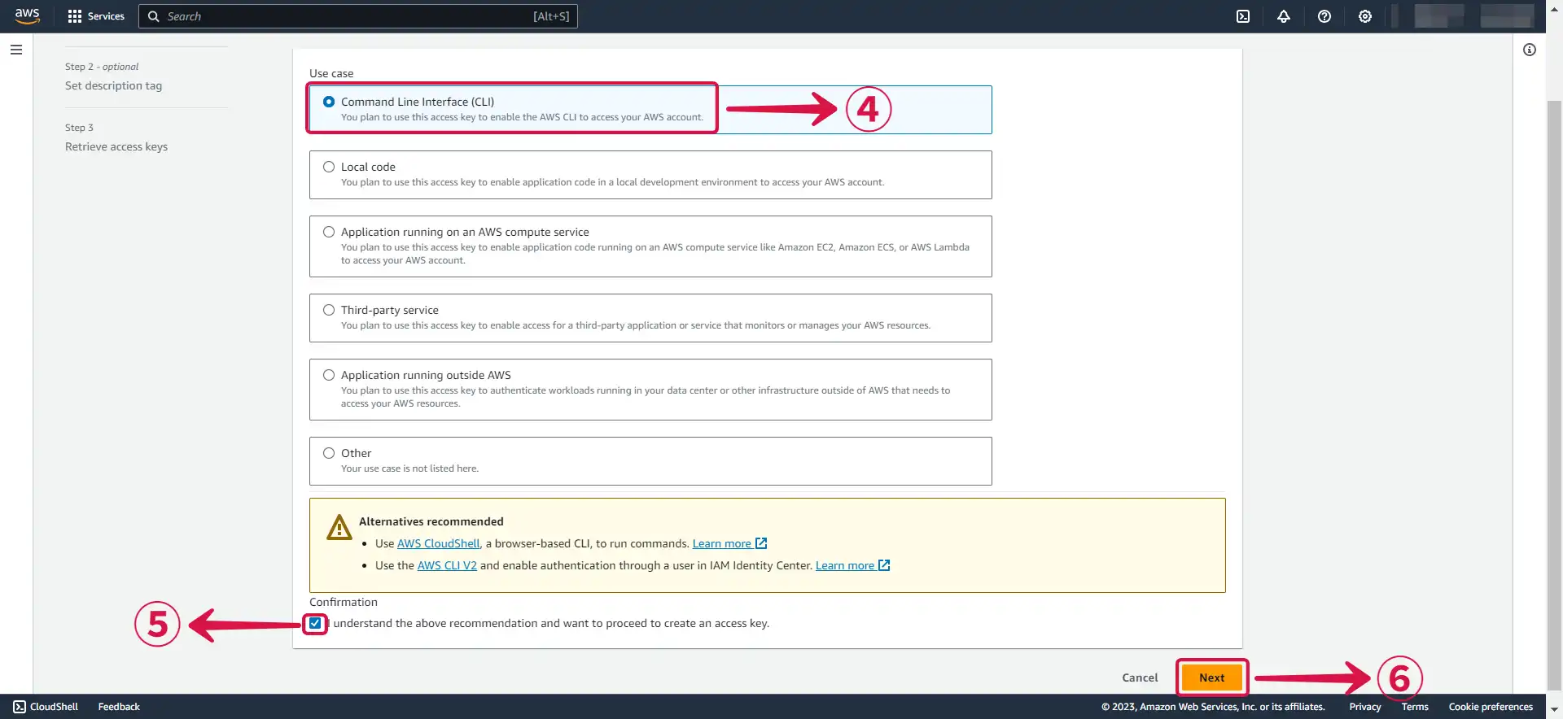Select the Local code radio option
1563x719 pixels.
coord(329,167)
